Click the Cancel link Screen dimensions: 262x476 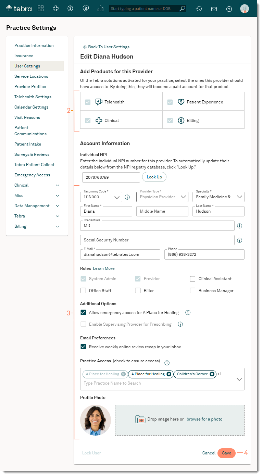[209, 453]
